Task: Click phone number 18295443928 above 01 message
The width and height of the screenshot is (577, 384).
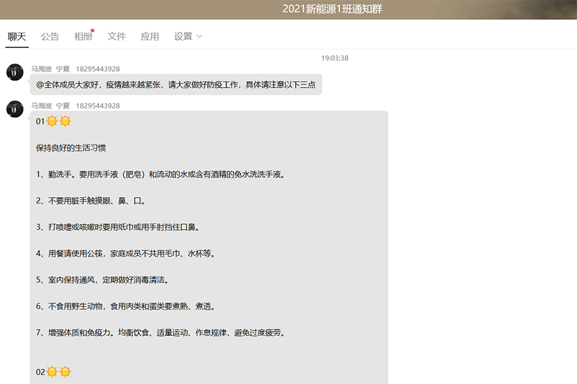Action: pyautogui.click(x=97, y=106)
